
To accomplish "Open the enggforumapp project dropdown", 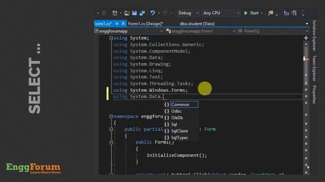I will tap(161, 31).
